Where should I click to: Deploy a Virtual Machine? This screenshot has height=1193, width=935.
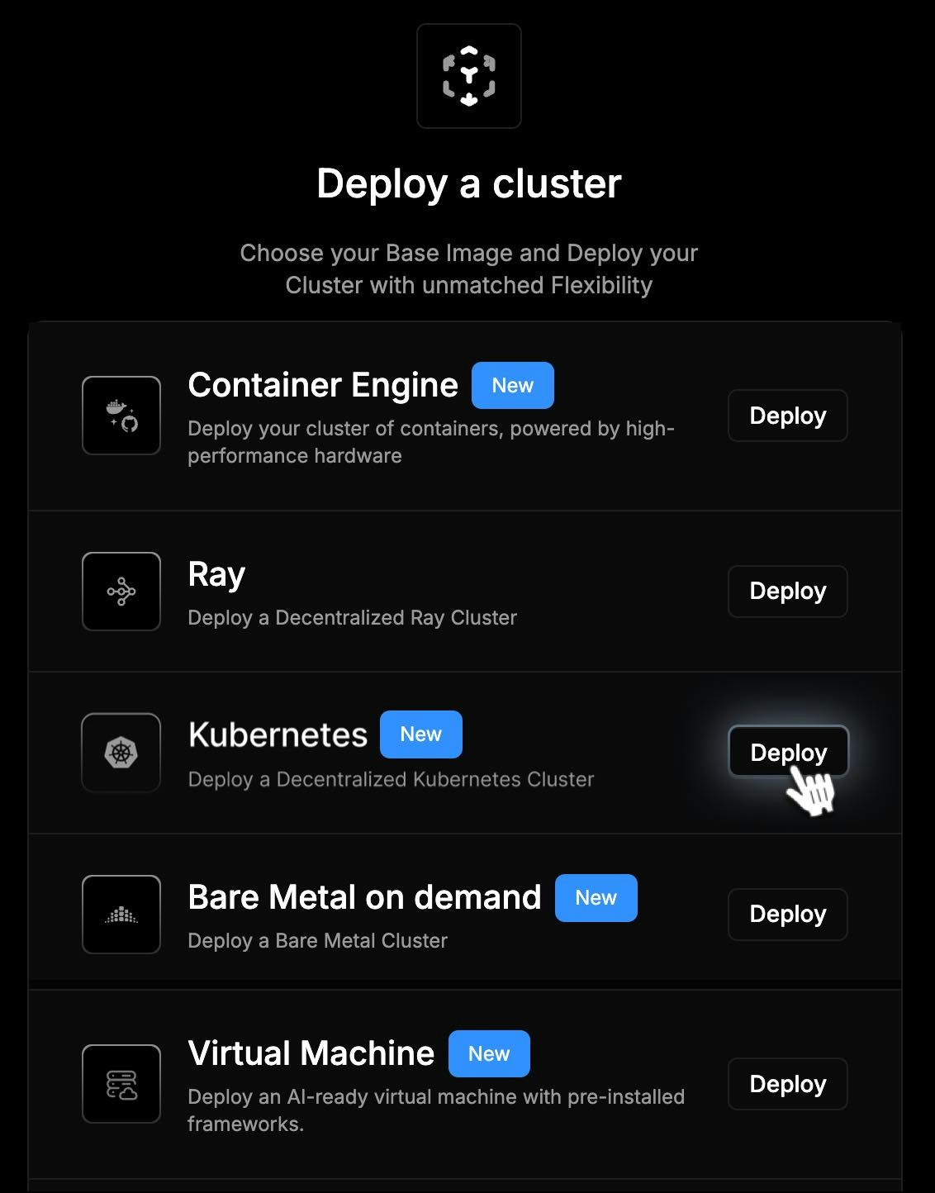pos(788,1084)
